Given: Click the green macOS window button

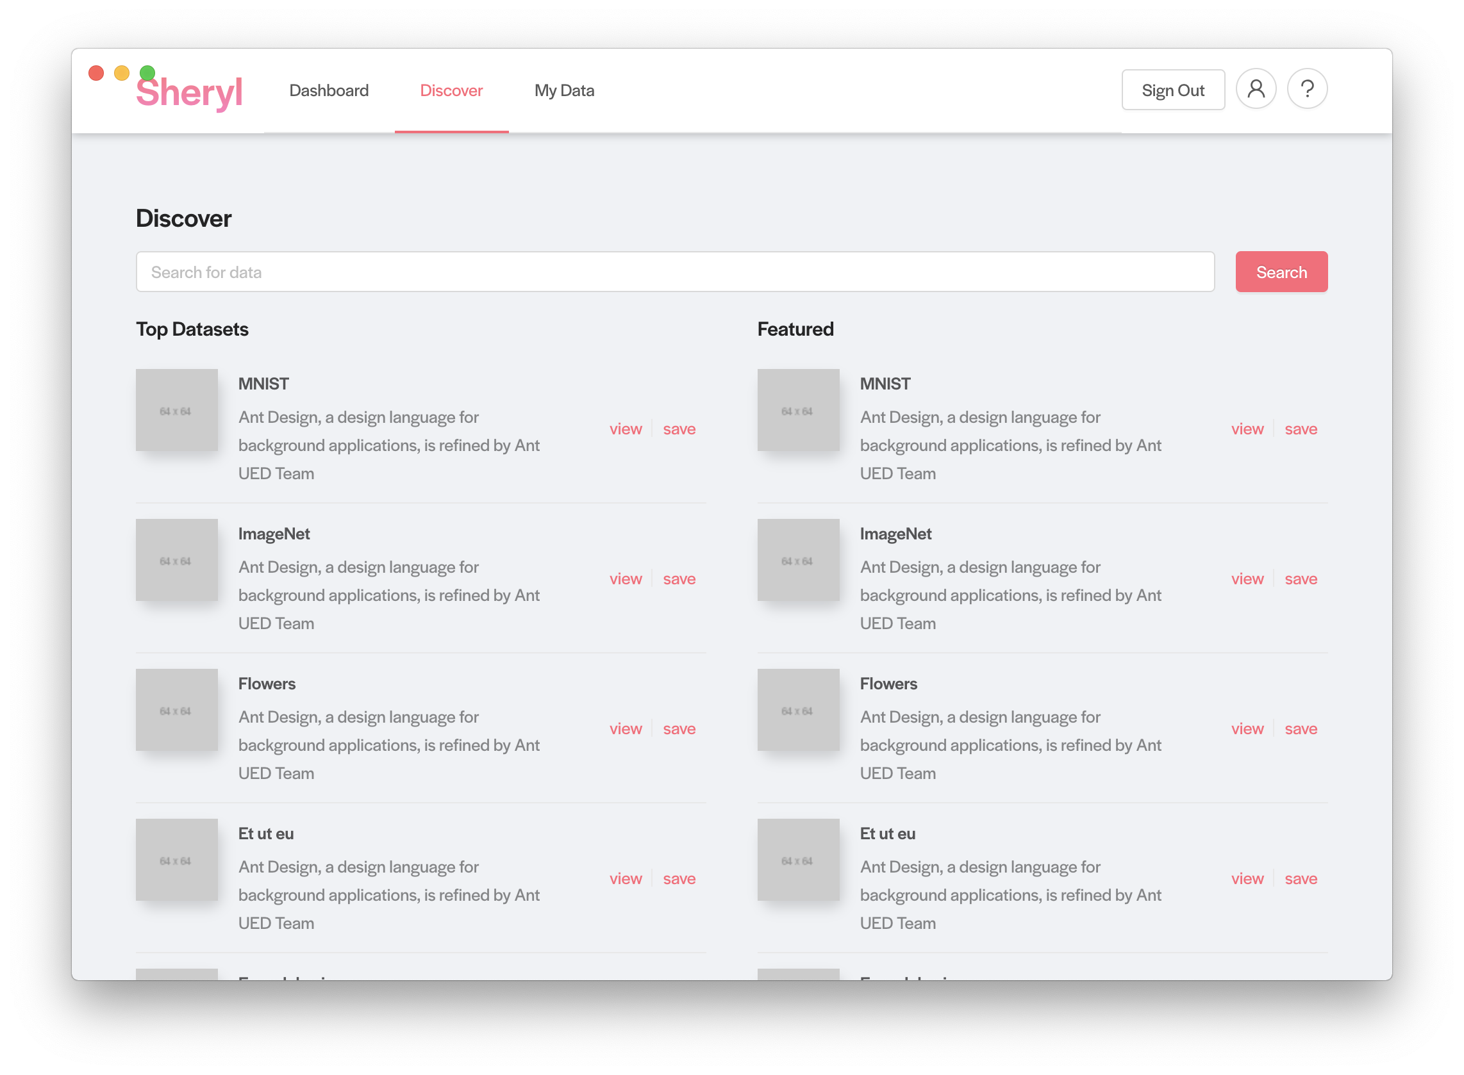Looking at the screenshot, I should [148, 72].
